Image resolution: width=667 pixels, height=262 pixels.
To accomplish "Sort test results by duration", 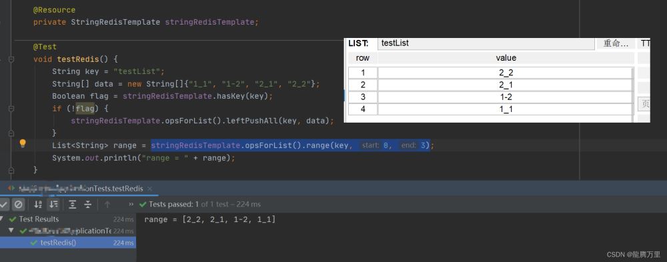I will pos(53,205).
